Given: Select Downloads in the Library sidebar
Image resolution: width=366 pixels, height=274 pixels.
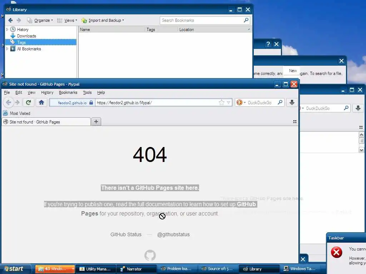Looking at the screenshot, I should 26,36.
